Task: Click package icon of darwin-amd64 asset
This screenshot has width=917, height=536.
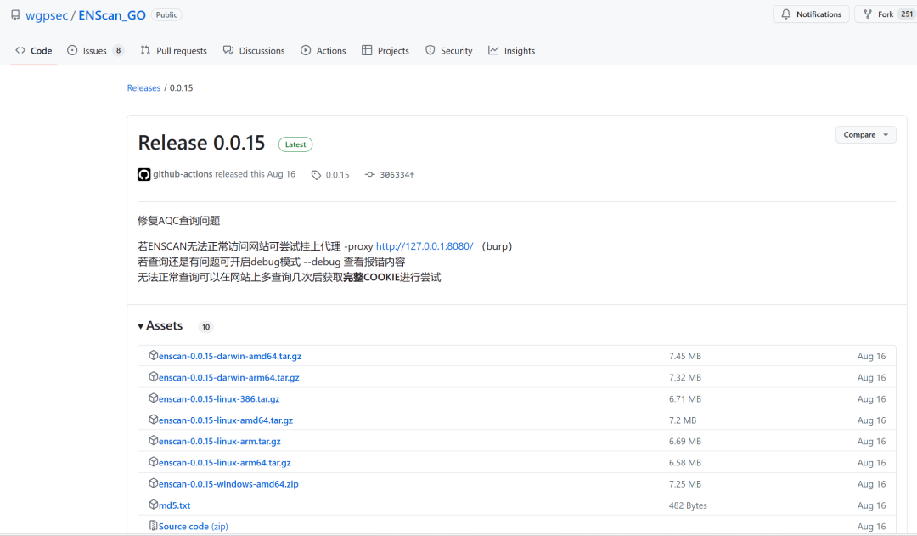Action: click(x=153, y=355)
